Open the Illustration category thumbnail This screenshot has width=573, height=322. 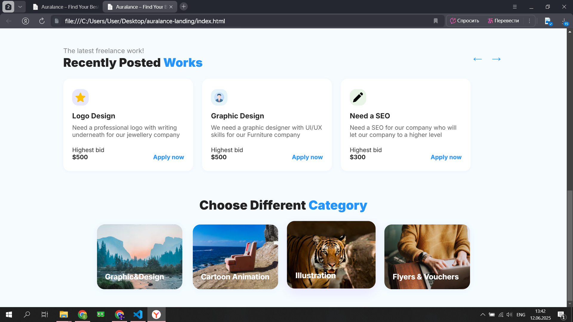pyautogui.click(x=331, y=255)
